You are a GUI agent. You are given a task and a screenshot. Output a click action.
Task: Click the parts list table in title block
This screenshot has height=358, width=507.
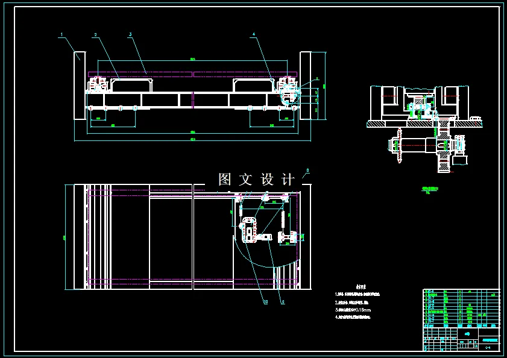[x=461, y=309]
